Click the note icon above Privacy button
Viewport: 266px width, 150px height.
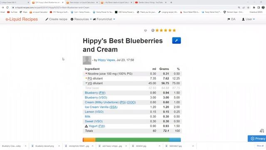coord(262,130)
